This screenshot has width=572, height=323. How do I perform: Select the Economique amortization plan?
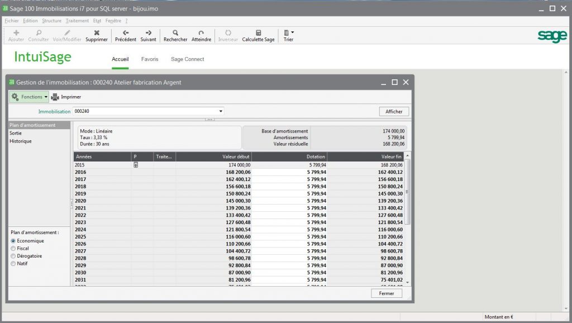(x=13, y=241)
